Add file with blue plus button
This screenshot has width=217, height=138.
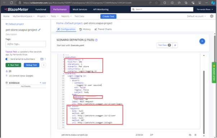[x=202, y=41]
